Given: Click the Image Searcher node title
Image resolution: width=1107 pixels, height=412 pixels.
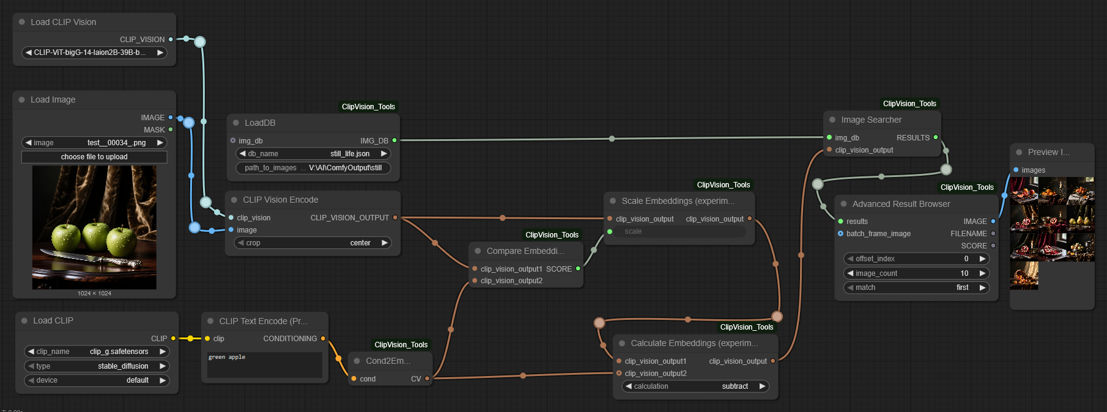Looking at the screenshot, I should coord(871,120).
